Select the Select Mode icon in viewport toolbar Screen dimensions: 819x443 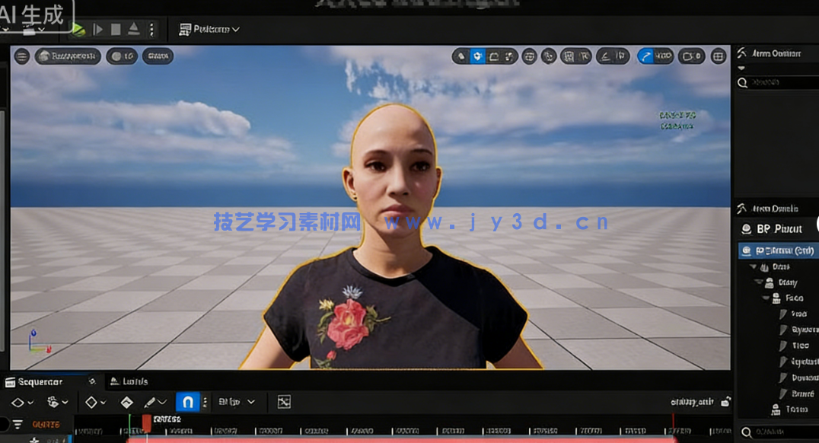point(462,56)
